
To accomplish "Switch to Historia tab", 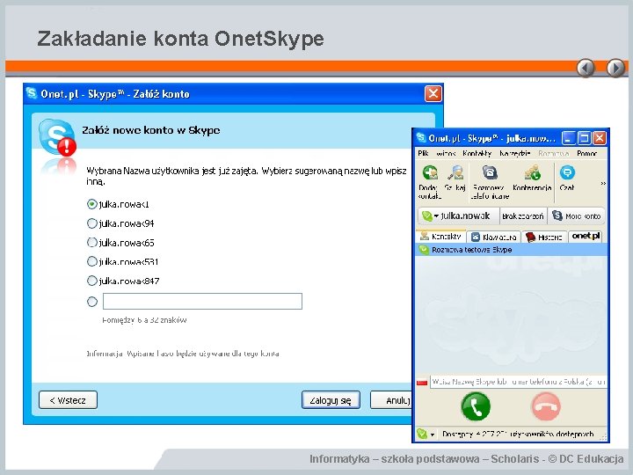I will click(544, 237).
